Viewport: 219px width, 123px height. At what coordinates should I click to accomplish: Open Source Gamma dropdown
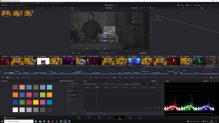(73, 88)
